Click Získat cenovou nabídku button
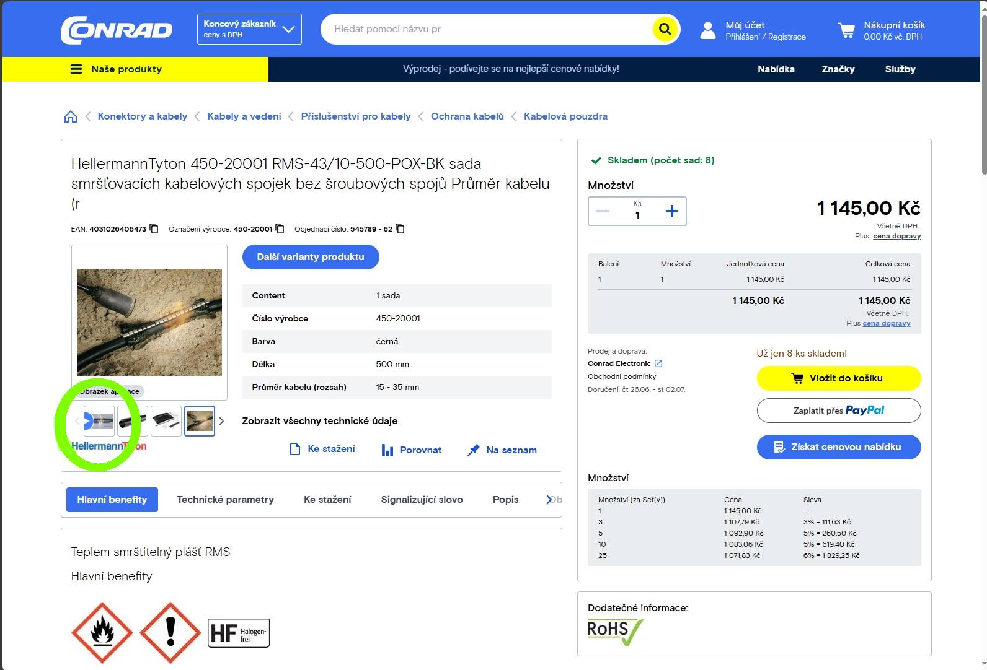Screen dimensions: 987x670 click(x=839, y=447)
